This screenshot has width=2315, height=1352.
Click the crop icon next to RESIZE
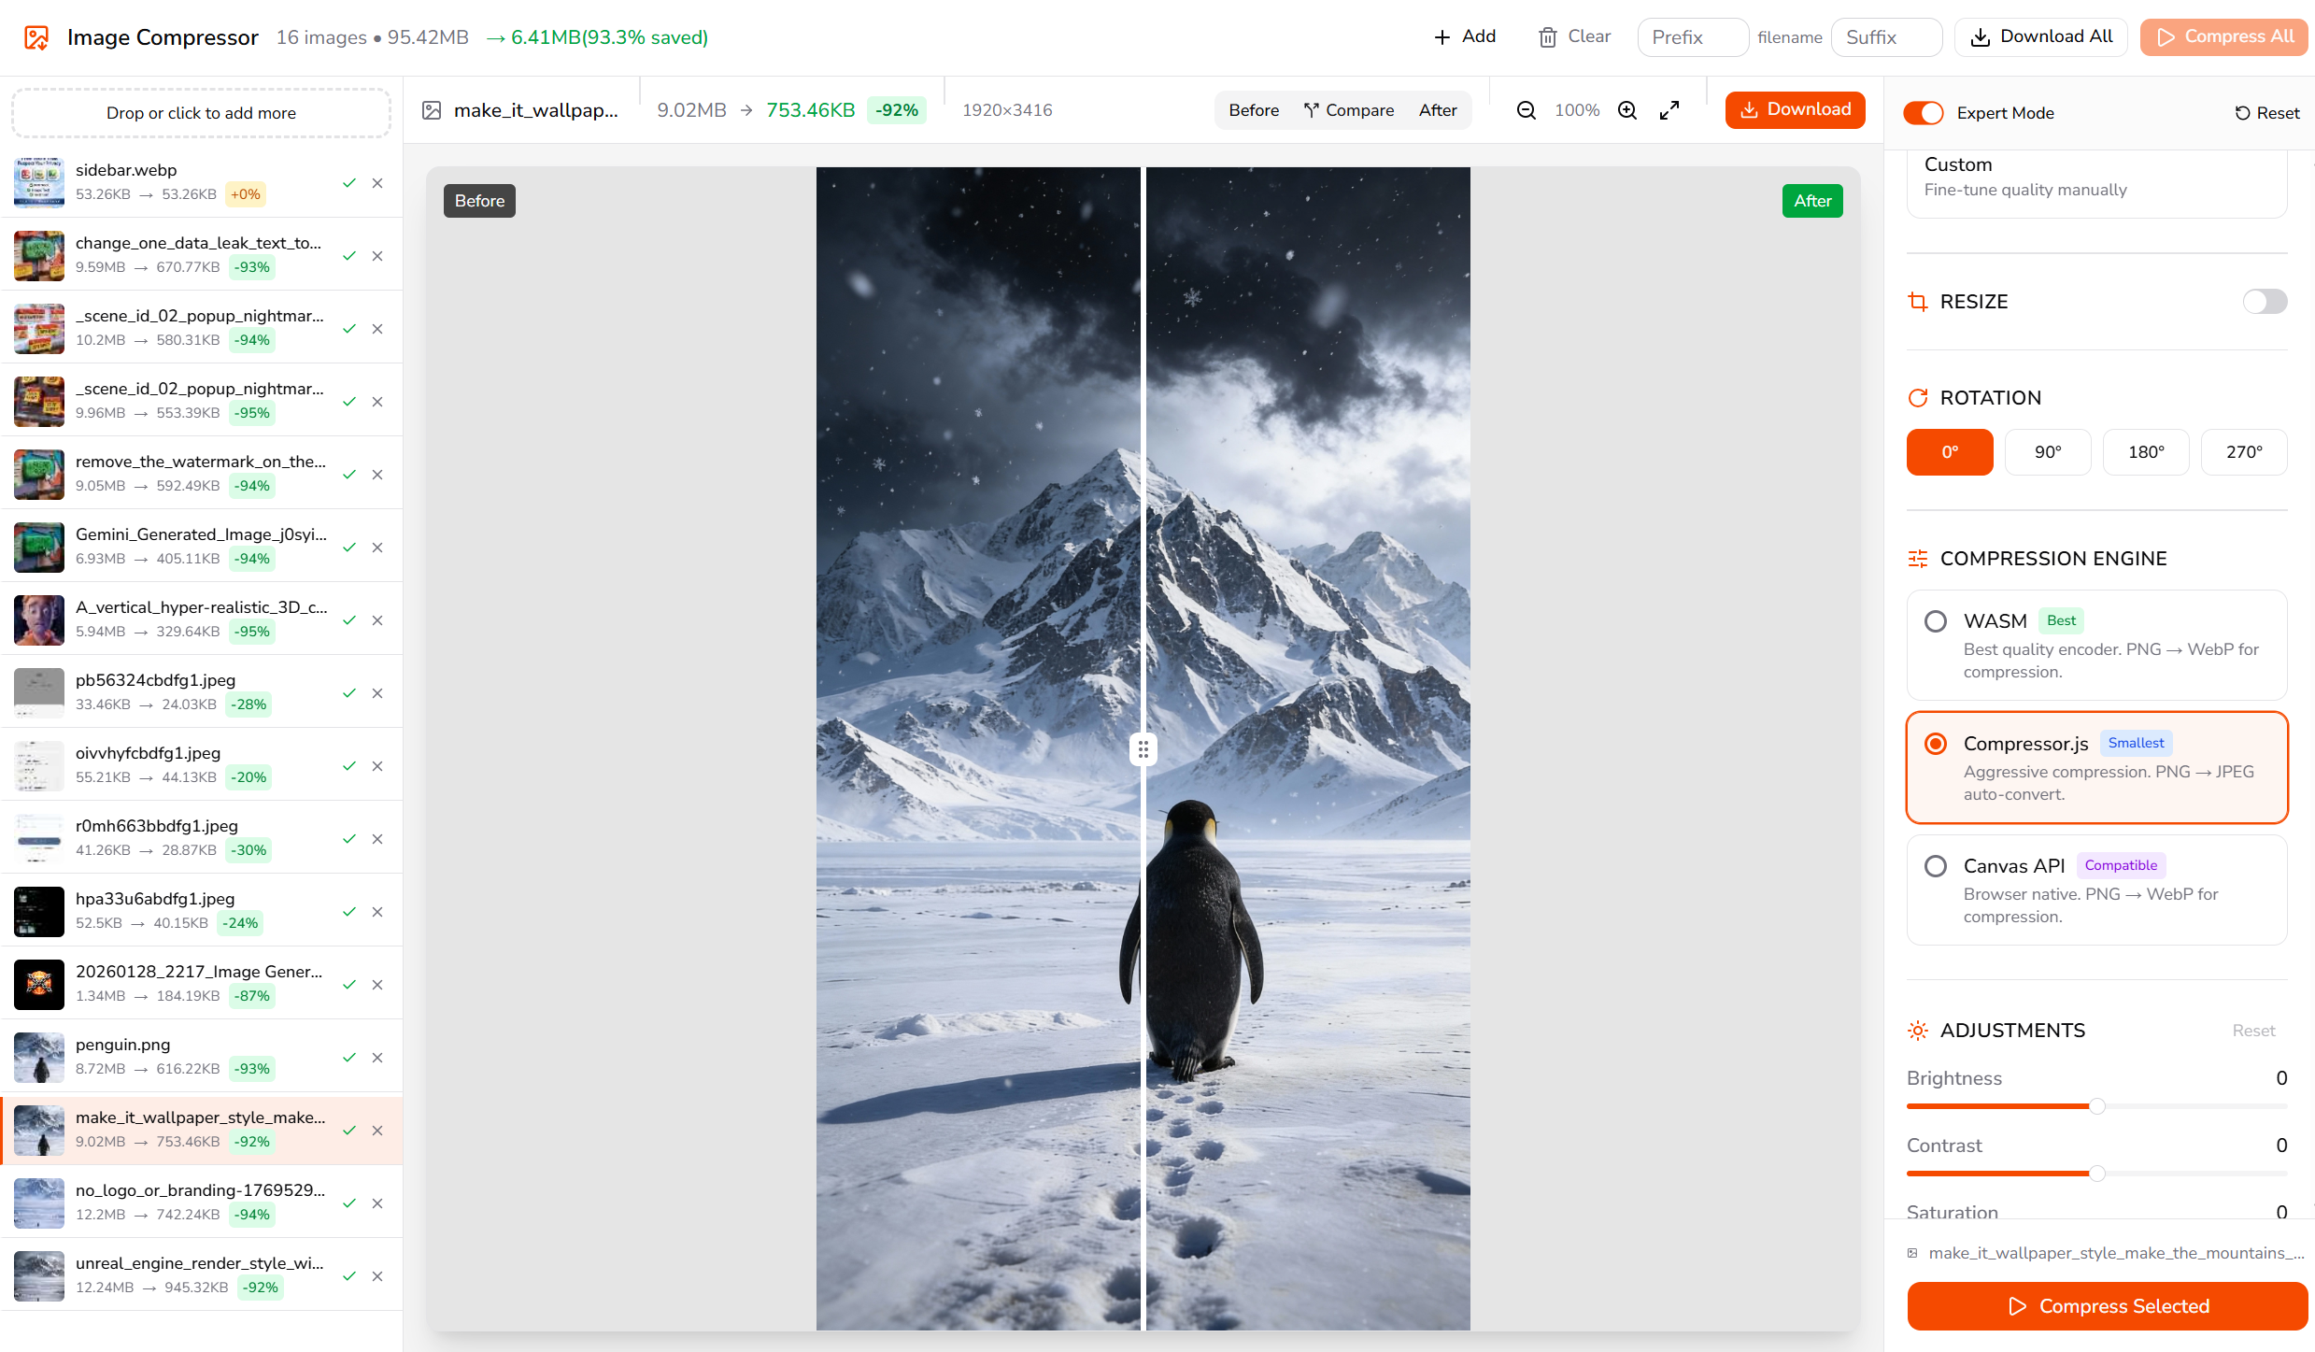[x=1918, y=302]
